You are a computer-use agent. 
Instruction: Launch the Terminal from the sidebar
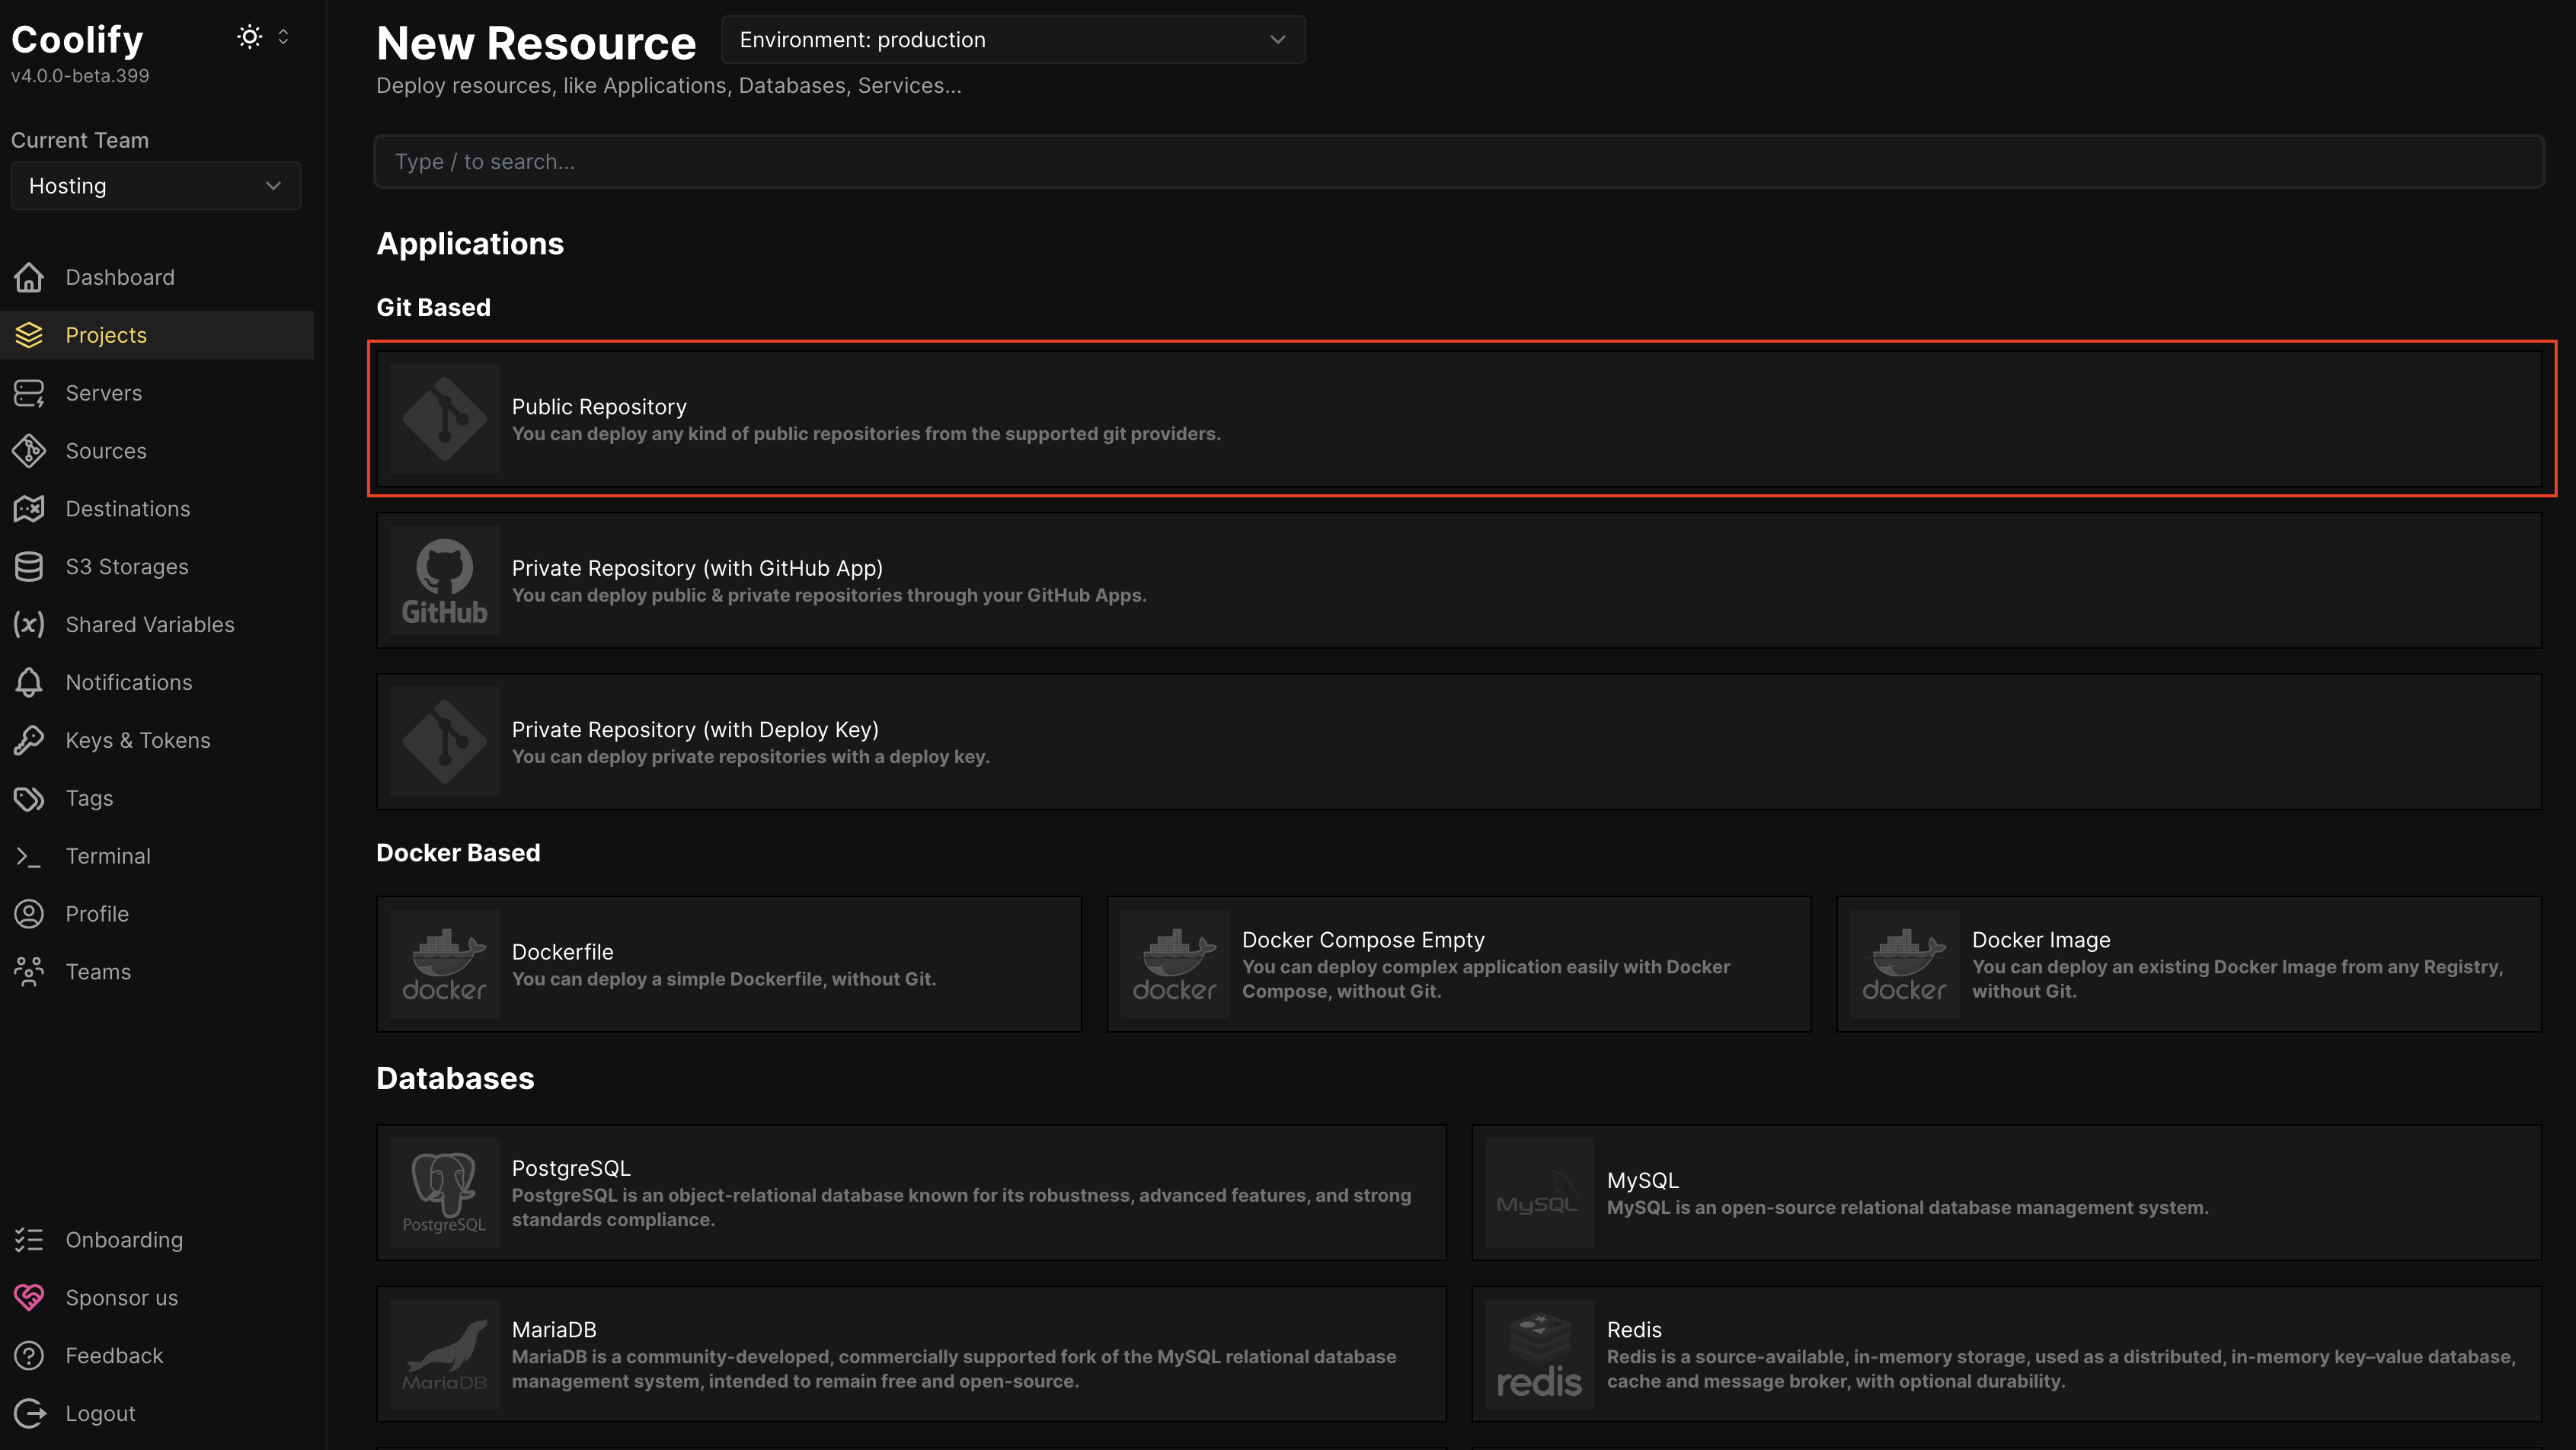(108, 856)
